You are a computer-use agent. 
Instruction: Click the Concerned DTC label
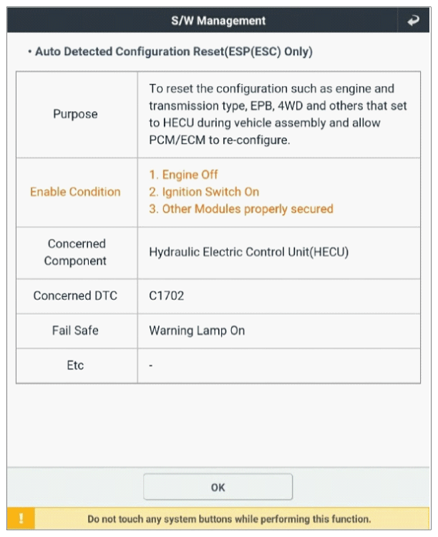click(75, 296)
